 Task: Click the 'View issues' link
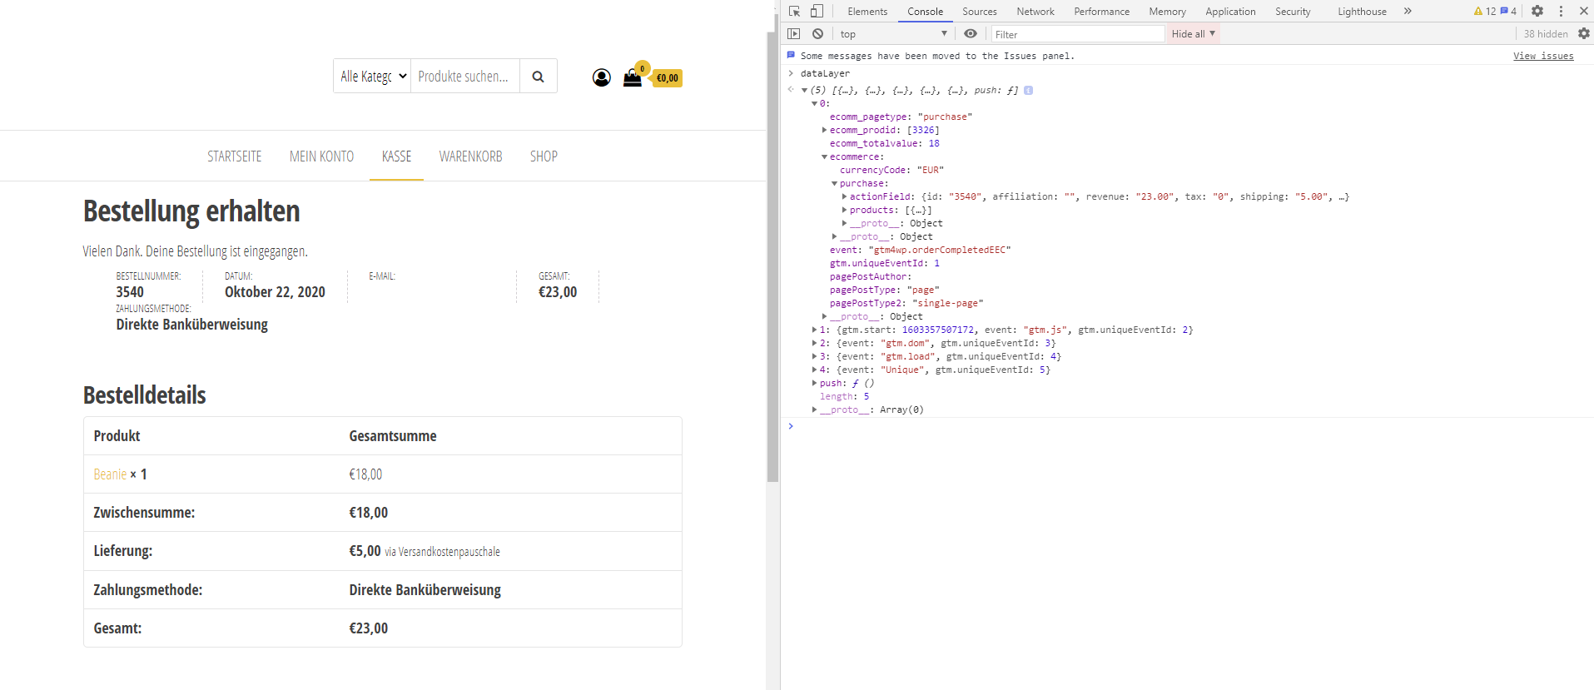pyautogui.click(x=1542, y=56)
